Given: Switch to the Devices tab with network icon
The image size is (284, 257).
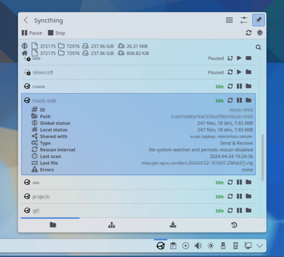Looking at the screenshot, I should pos(112,225).
